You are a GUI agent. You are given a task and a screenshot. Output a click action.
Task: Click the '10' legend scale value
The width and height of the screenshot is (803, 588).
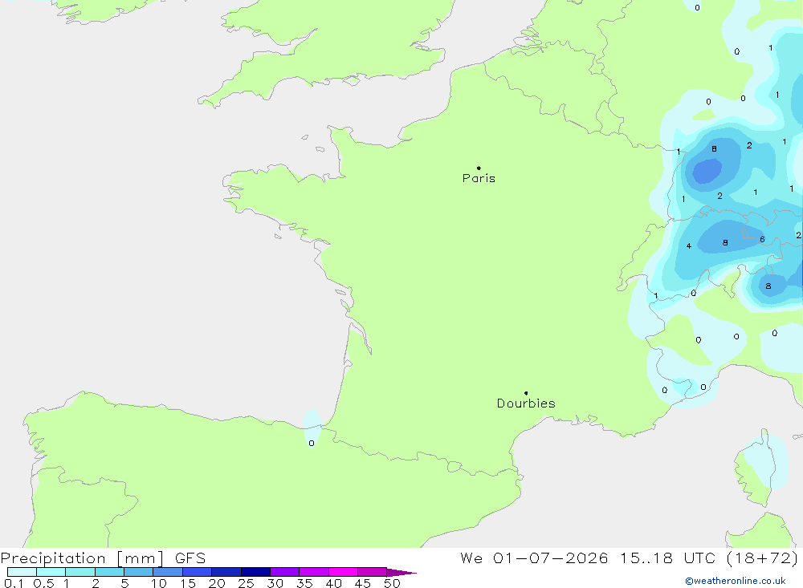tap(159, 583)
